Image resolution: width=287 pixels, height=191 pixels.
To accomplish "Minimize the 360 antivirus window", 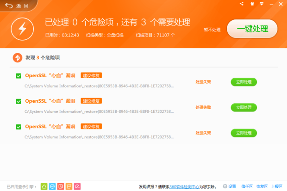I will coord(271,4).
